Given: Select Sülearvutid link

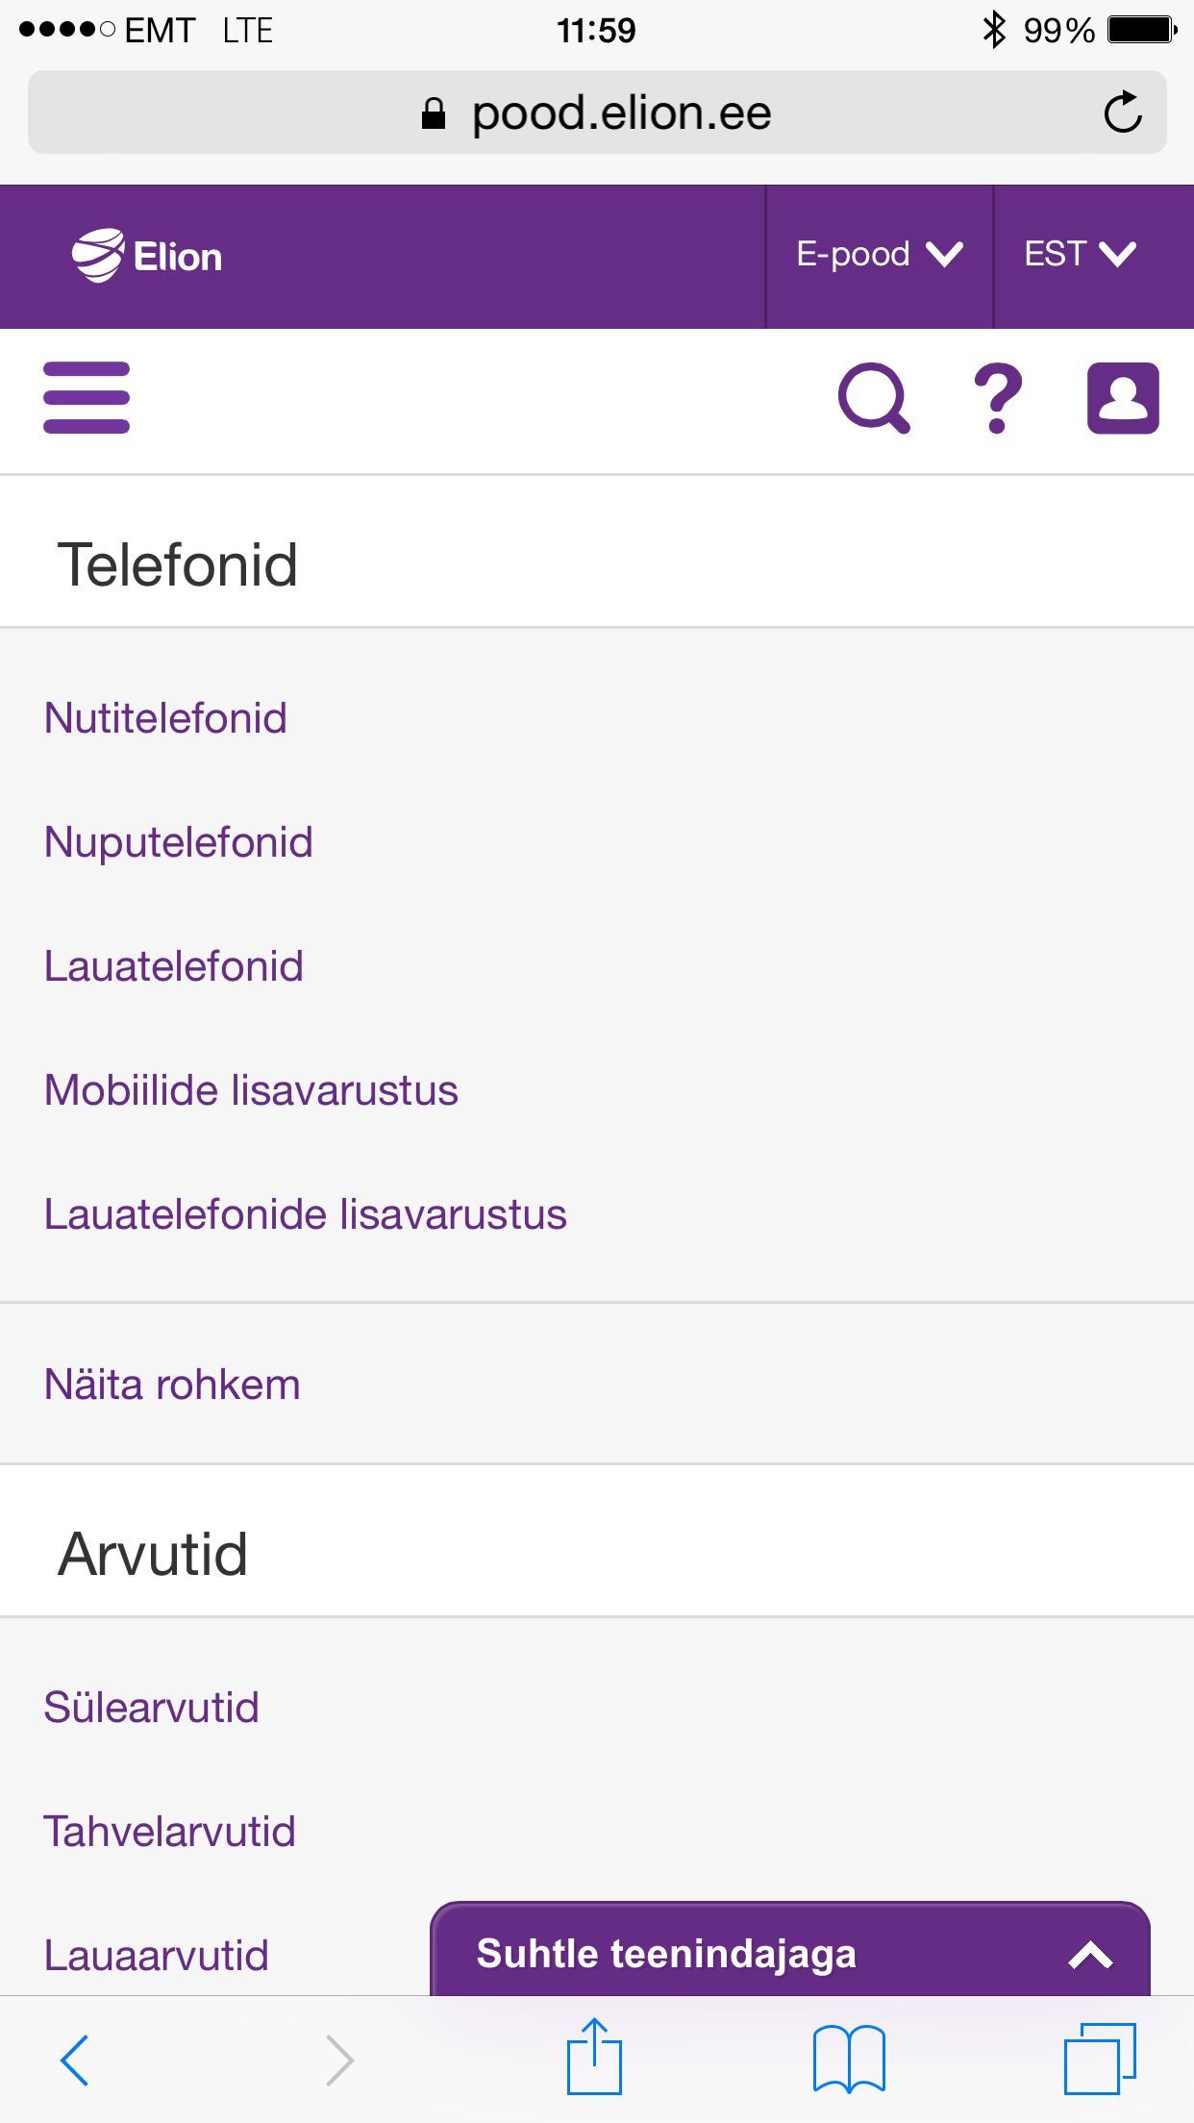Looking at the screenshot, I should point(152,1708).
